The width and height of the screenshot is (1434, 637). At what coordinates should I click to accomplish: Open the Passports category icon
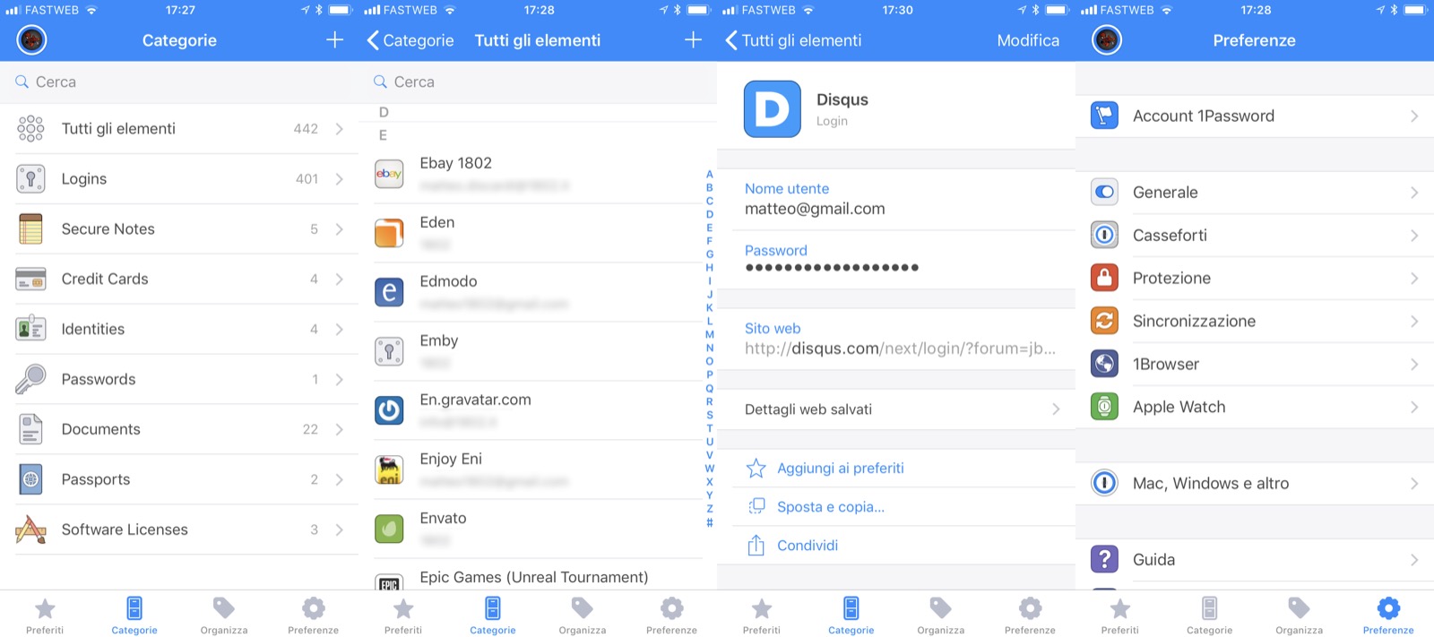tap(30, 479)
